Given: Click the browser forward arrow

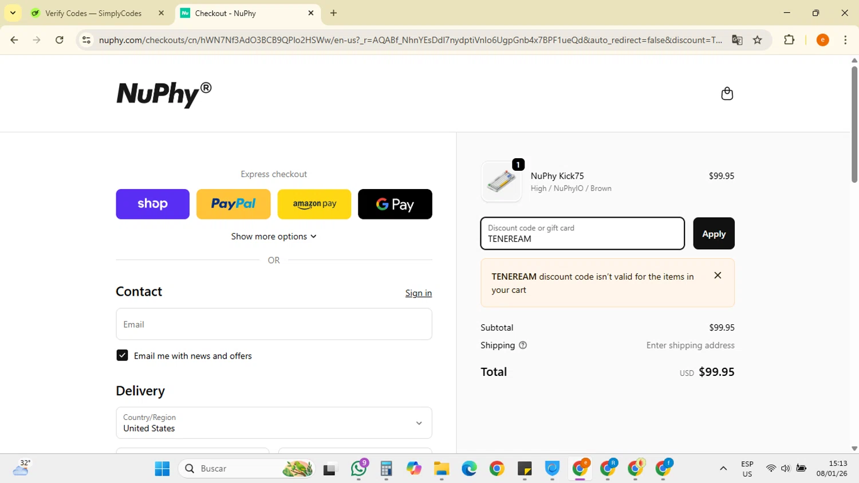Looking at the screenshot, I should pos(37,40).
